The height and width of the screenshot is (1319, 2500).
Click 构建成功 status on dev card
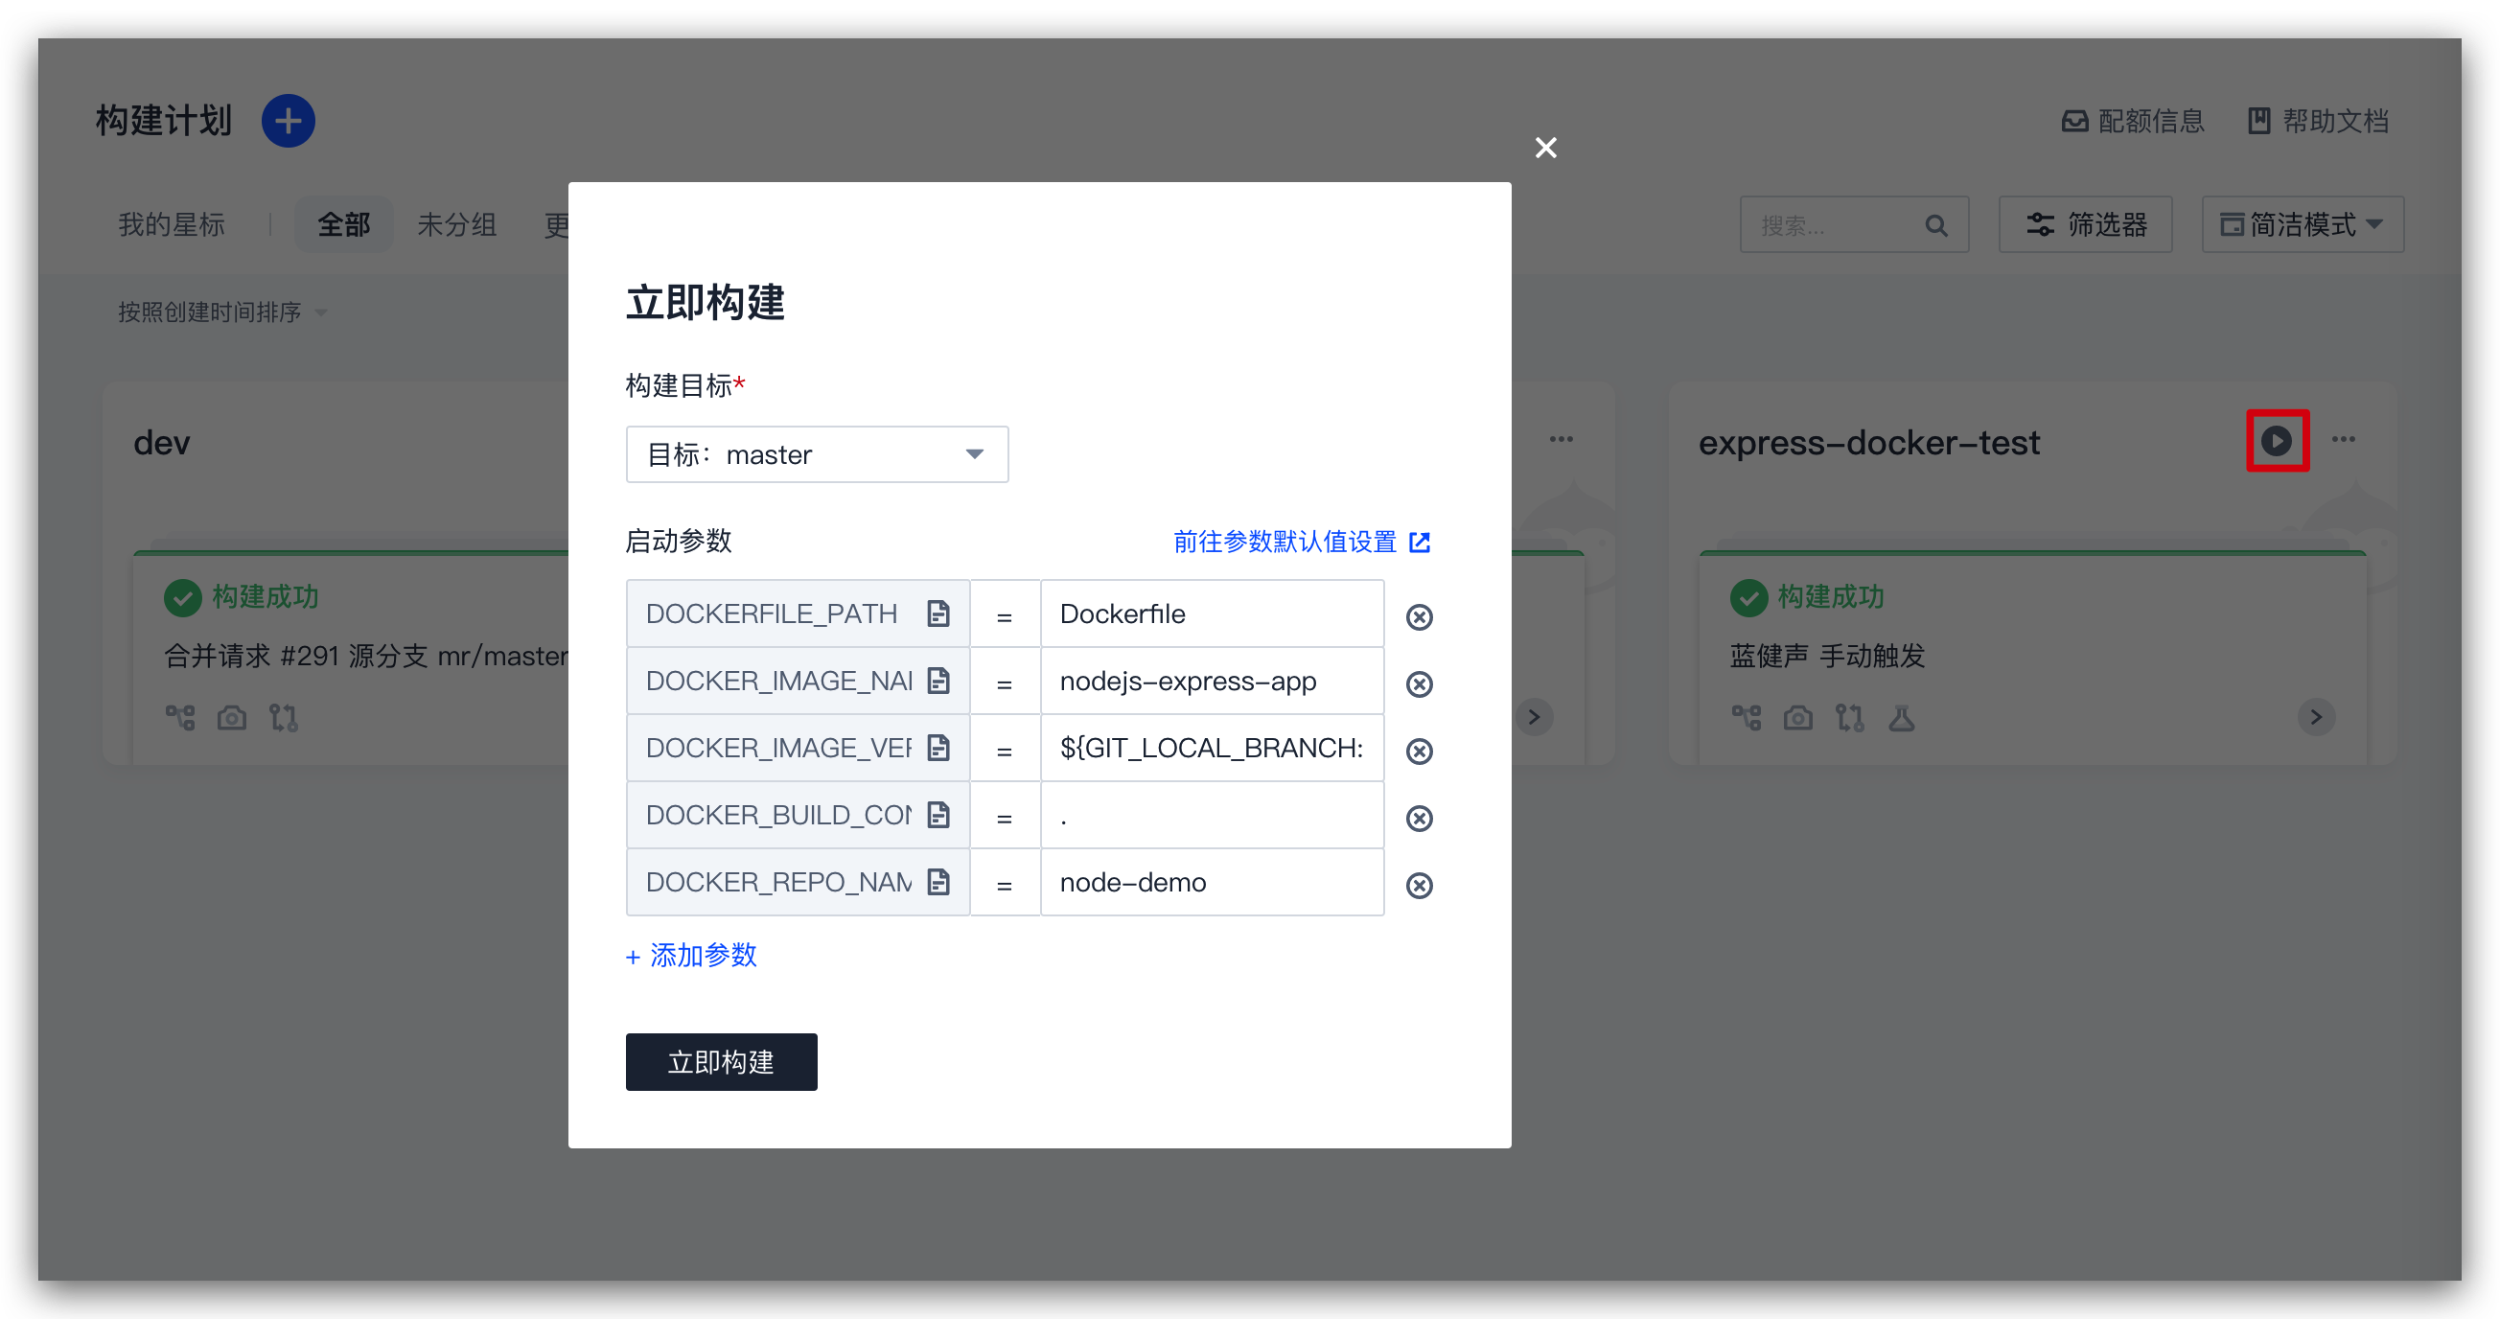241,597
